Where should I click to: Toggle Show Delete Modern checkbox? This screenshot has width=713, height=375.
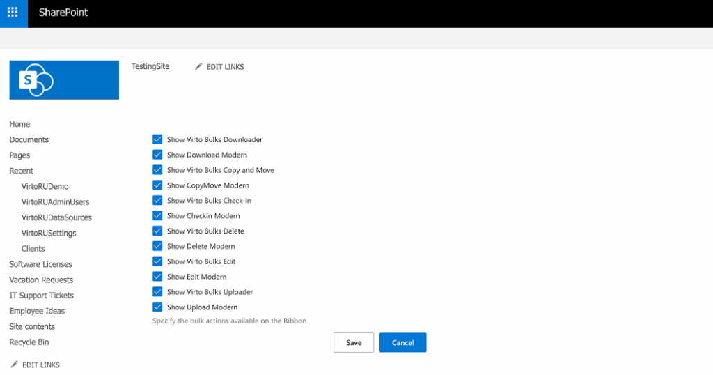[x=157, y=246]
